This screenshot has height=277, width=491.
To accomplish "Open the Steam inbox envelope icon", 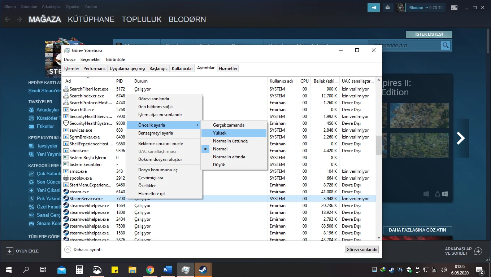I will tap(387, 7).
